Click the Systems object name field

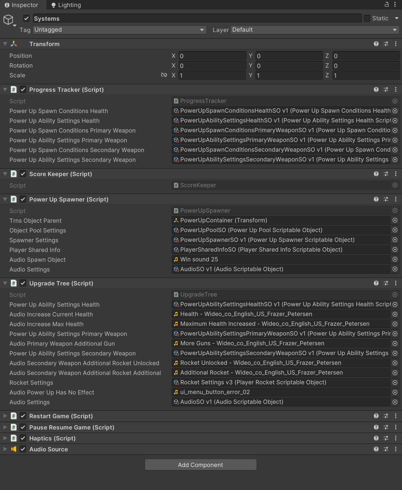197,18
